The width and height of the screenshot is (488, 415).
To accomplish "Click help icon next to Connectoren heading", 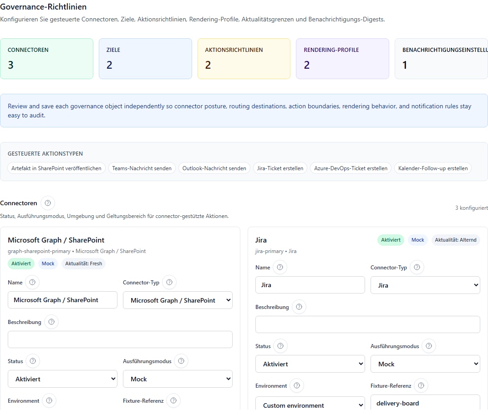I will [x=48, y=203].
